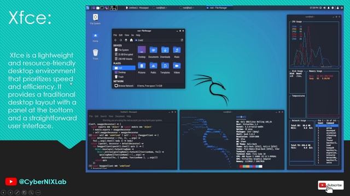
Task: Open the Documents folder in File Manager
Action: point(153,52)
